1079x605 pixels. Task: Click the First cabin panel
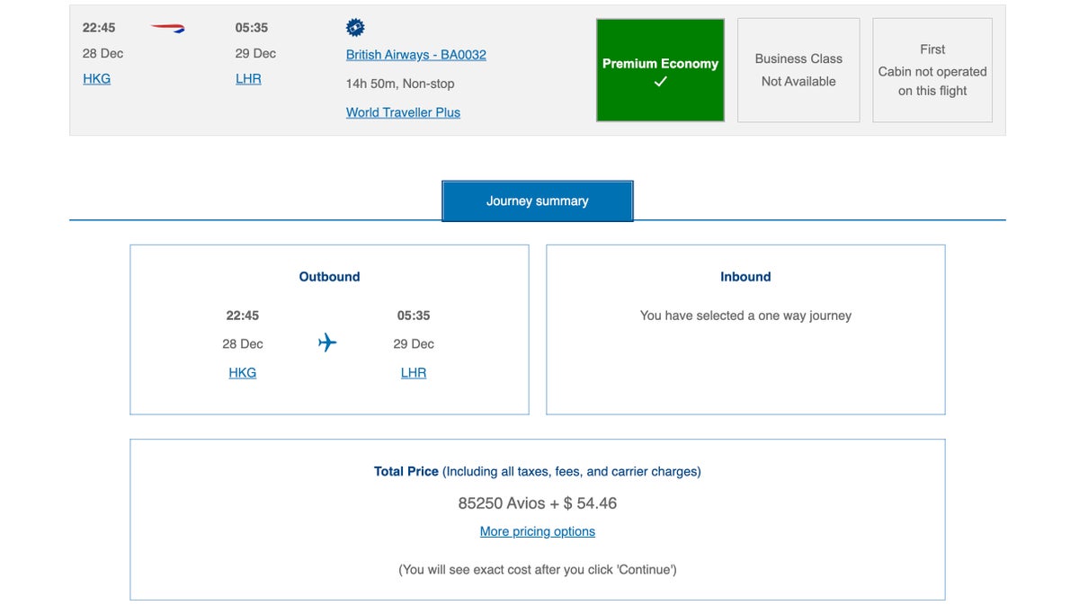click(x=932, y=69)
